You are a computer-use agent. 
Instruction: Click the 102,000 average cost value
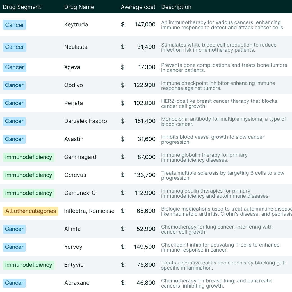tap(145, 103)
